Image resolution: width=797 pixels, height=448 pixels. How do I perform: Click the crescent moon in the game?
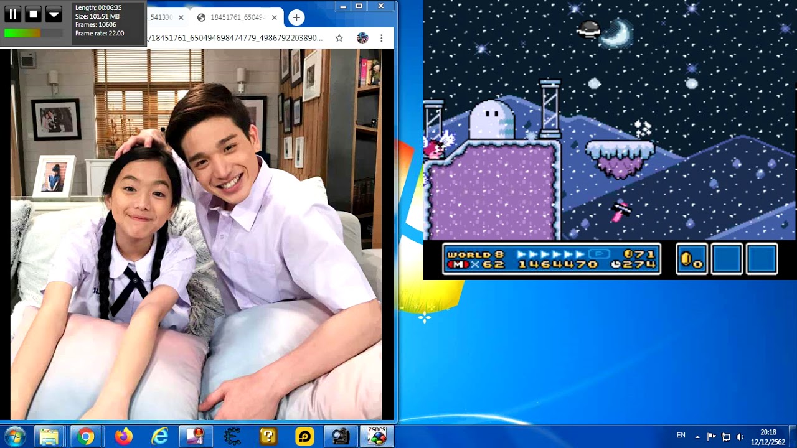coord(616,33)
